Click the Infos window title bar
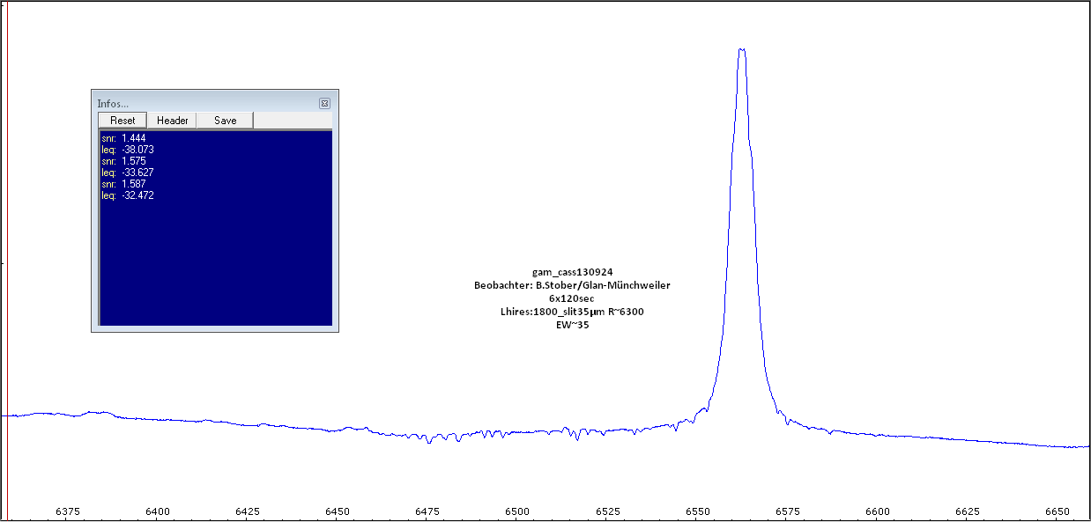1091x522 pixels. pyautogui.click(x=203, y=103)
